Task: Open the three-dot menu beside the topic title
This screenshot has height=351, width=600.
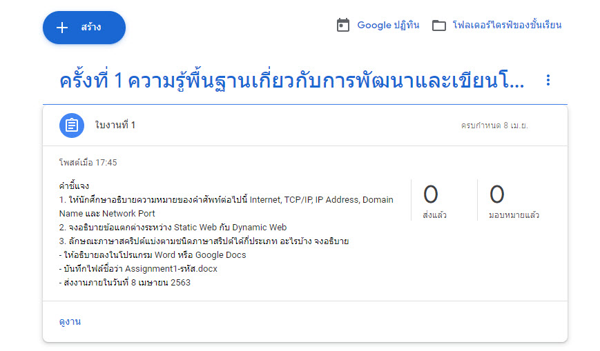Action: pyautogui.click(x=548, y=80)
